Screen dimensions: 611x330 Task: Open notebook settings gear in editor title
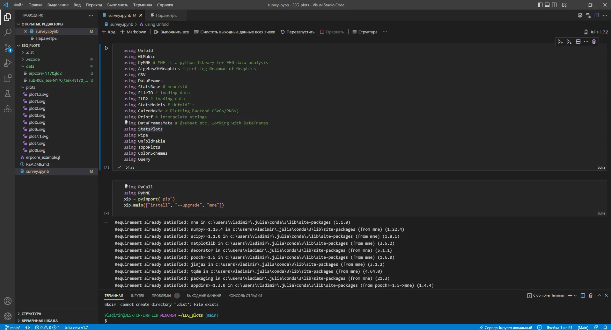(580, 15)
